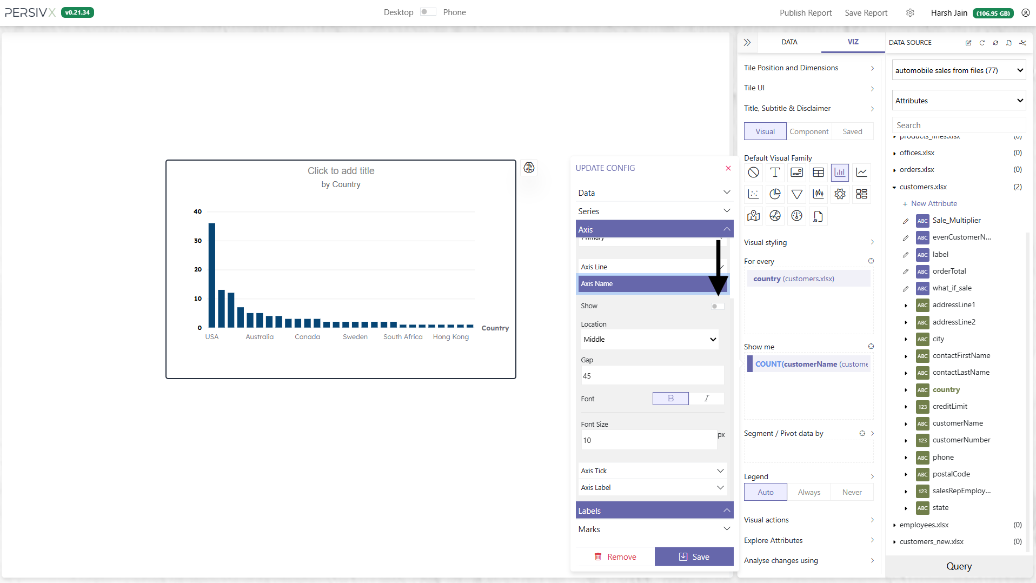1036x583 pixels.
Task: Open Tile Position and Dimensions settings
Action: point(809,68)
